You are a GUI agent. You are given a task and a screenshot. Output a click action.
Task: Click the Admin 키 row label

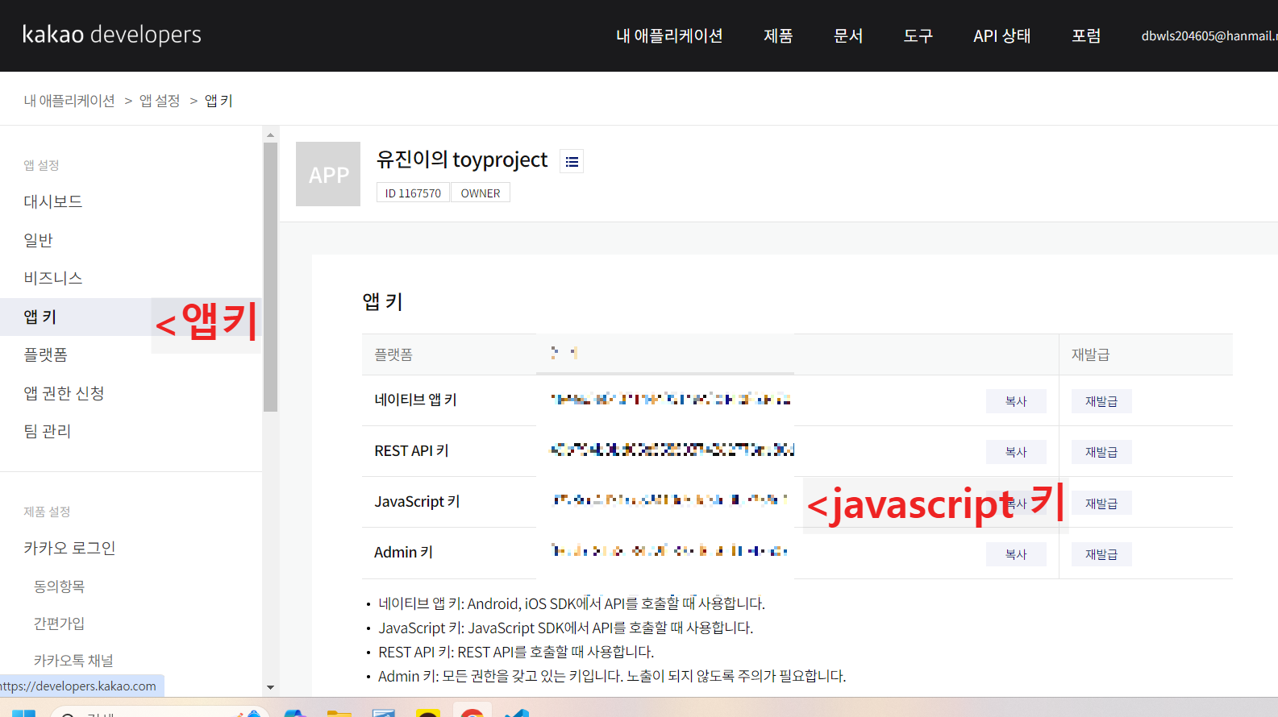(403, 552)
